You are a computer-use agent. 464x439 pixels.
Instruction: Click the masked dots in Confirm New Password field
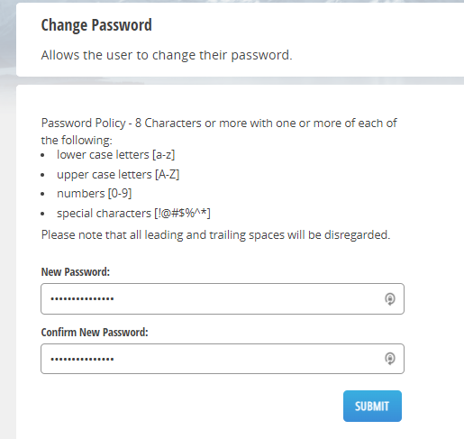82,359
